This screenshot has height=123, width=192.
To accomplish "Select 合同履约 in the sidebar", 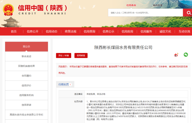I will click(27, 76).
